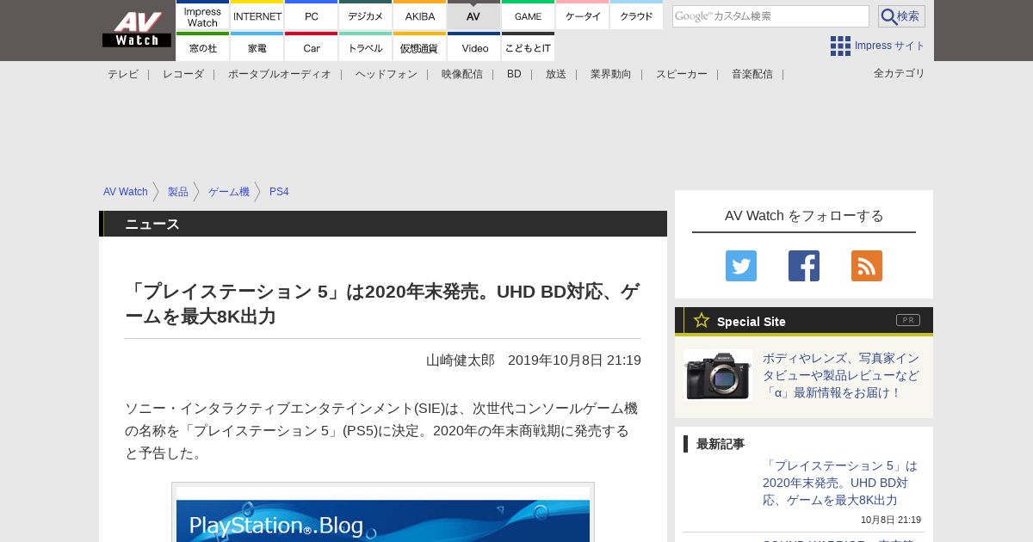Click the author name 山崎健太郎
The image size is (1033, 542).
pyautogui.click(x=461, y=360)
